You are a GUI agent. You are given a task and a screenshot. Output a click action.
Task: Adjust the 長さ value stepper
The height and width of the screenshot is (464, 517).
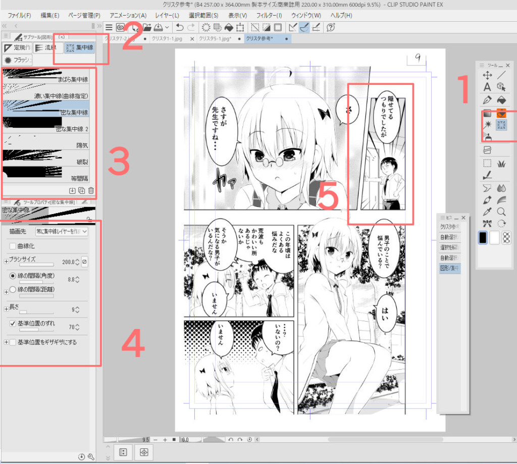[x=77, y=310]
